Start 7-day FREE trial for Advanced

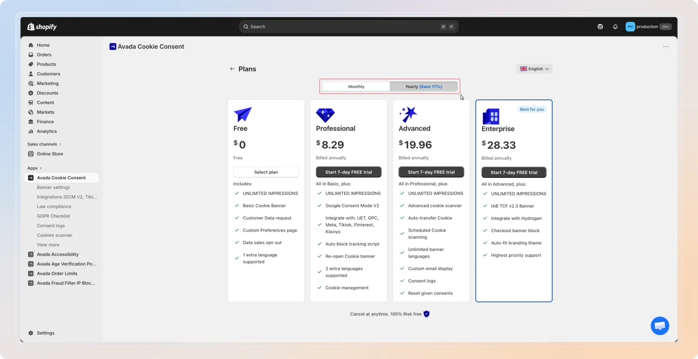coord(431,172)
